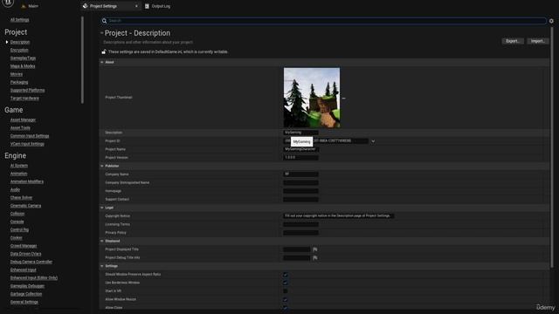This screenshot has width=559, height=314.
Task: Open Crowd Manager settings
Action: [24, 246]
